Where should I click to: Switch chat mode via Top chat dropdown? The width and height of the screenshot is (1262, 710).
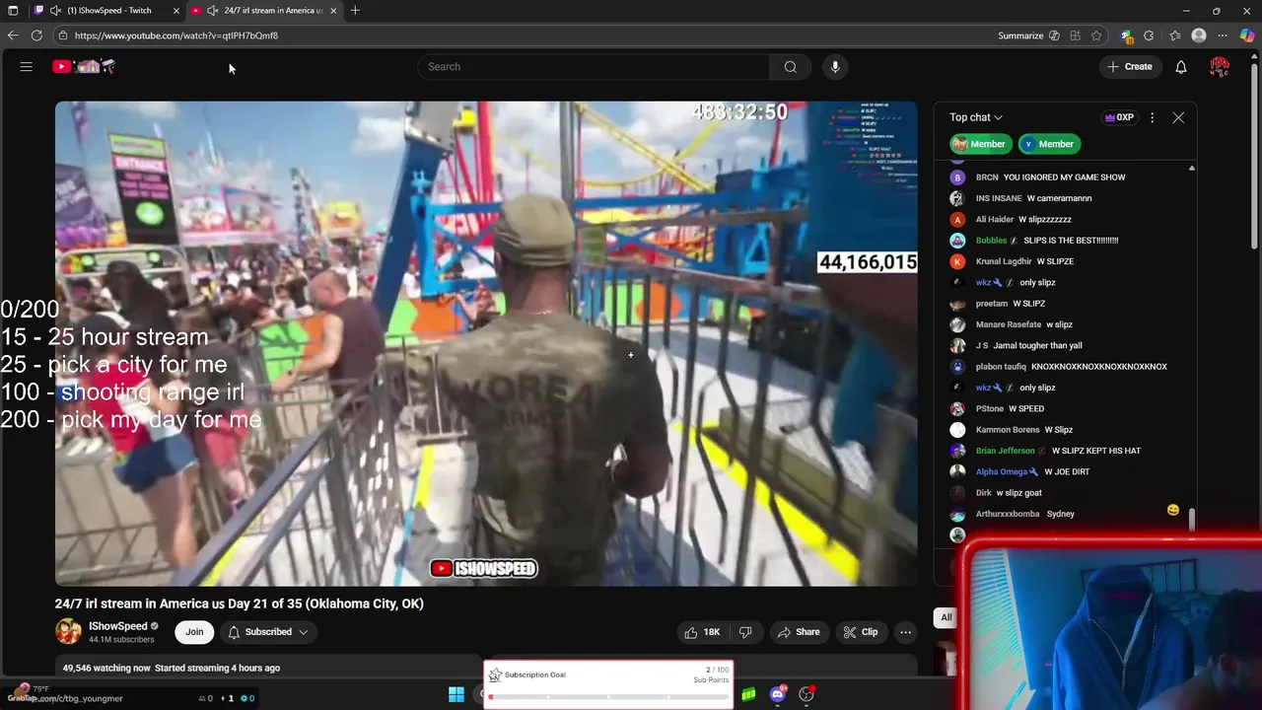[976, 117]
